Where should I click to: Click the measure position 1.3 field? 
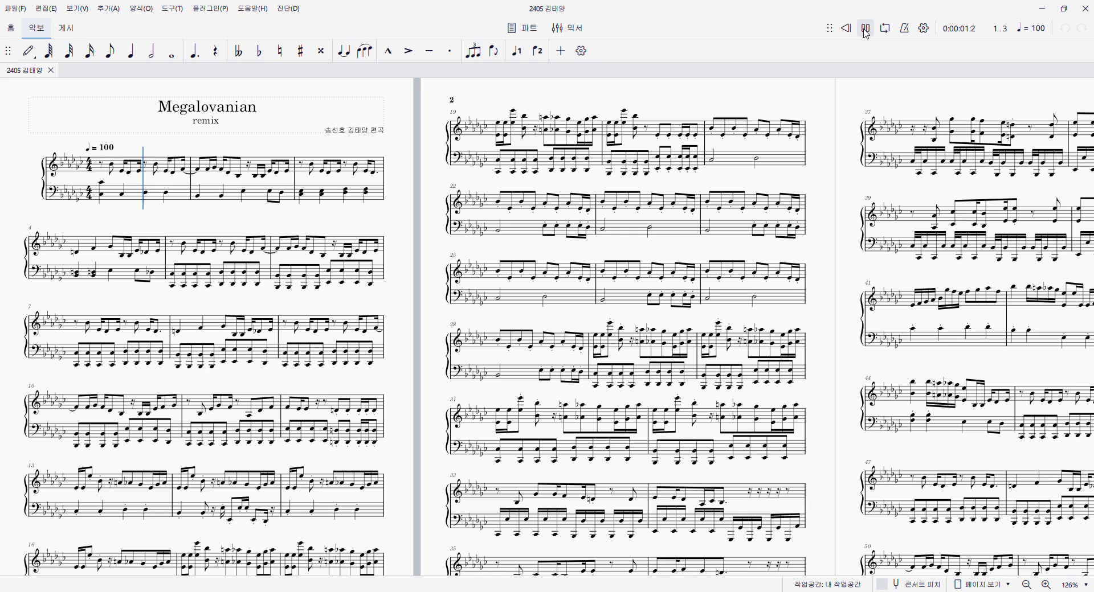(x=1000, y=28)
